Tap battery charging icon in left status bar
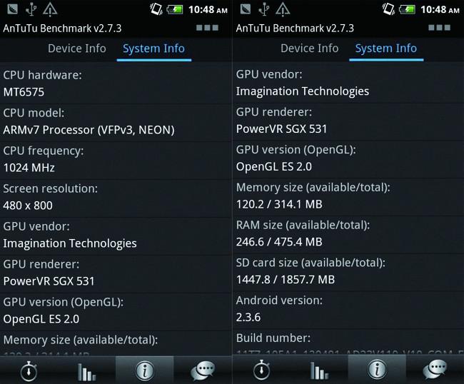464x384 pixels. pos(175,9)
